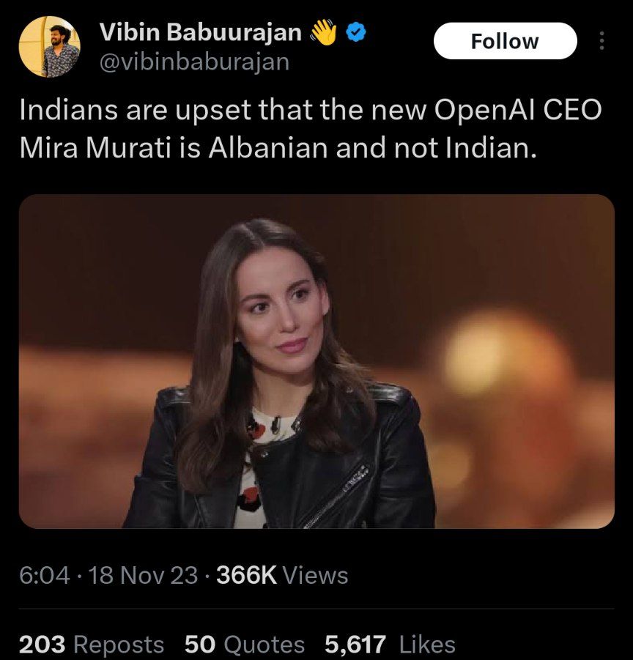Open Vibin Babuurajan's profile avatar

(49, 47)
